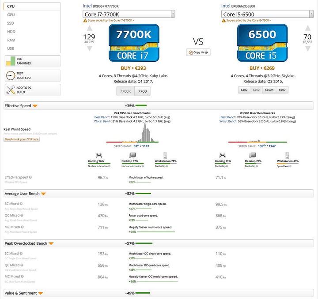Click the i7-7700K Worst Bench link

tap(103, 121)
